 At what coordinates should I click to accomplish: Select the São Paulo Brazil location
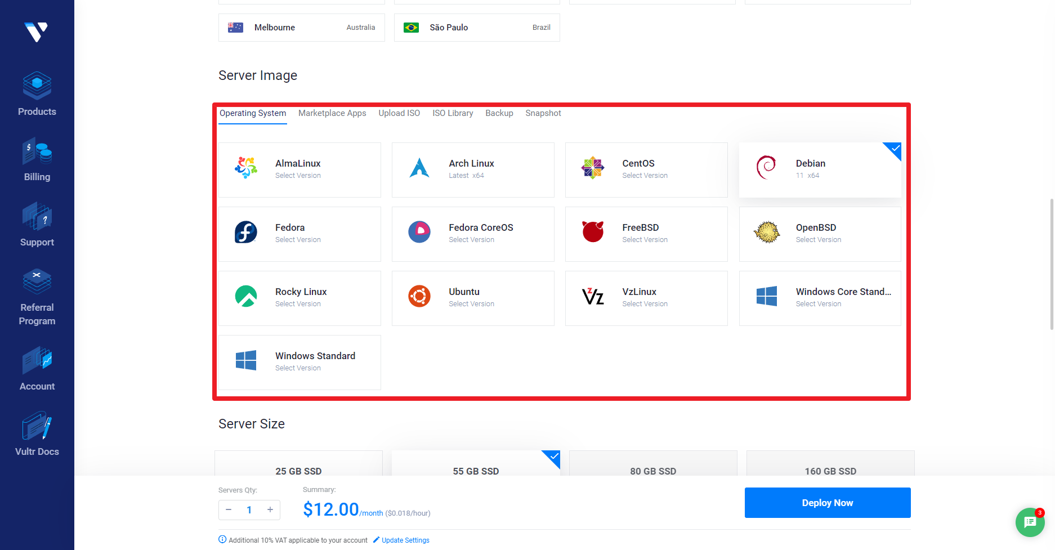point(477,28)
